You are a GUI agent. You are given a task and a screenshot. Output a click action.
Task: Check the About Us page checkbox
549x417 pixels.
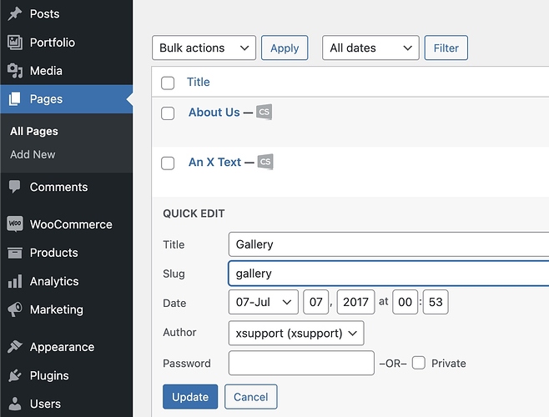point(168,113)
